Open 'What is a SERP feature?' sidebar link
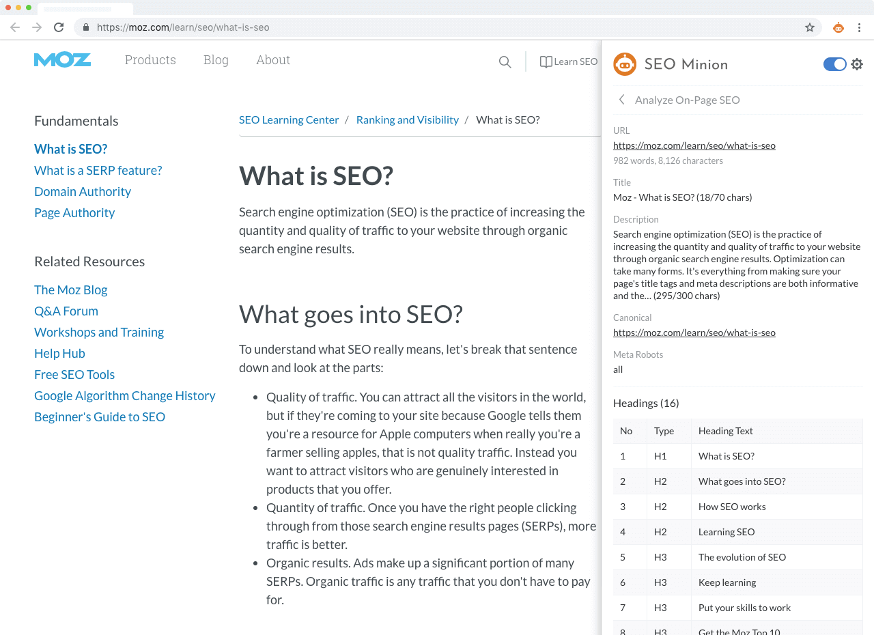Screen dimensions: 874x635 point(98,170)
